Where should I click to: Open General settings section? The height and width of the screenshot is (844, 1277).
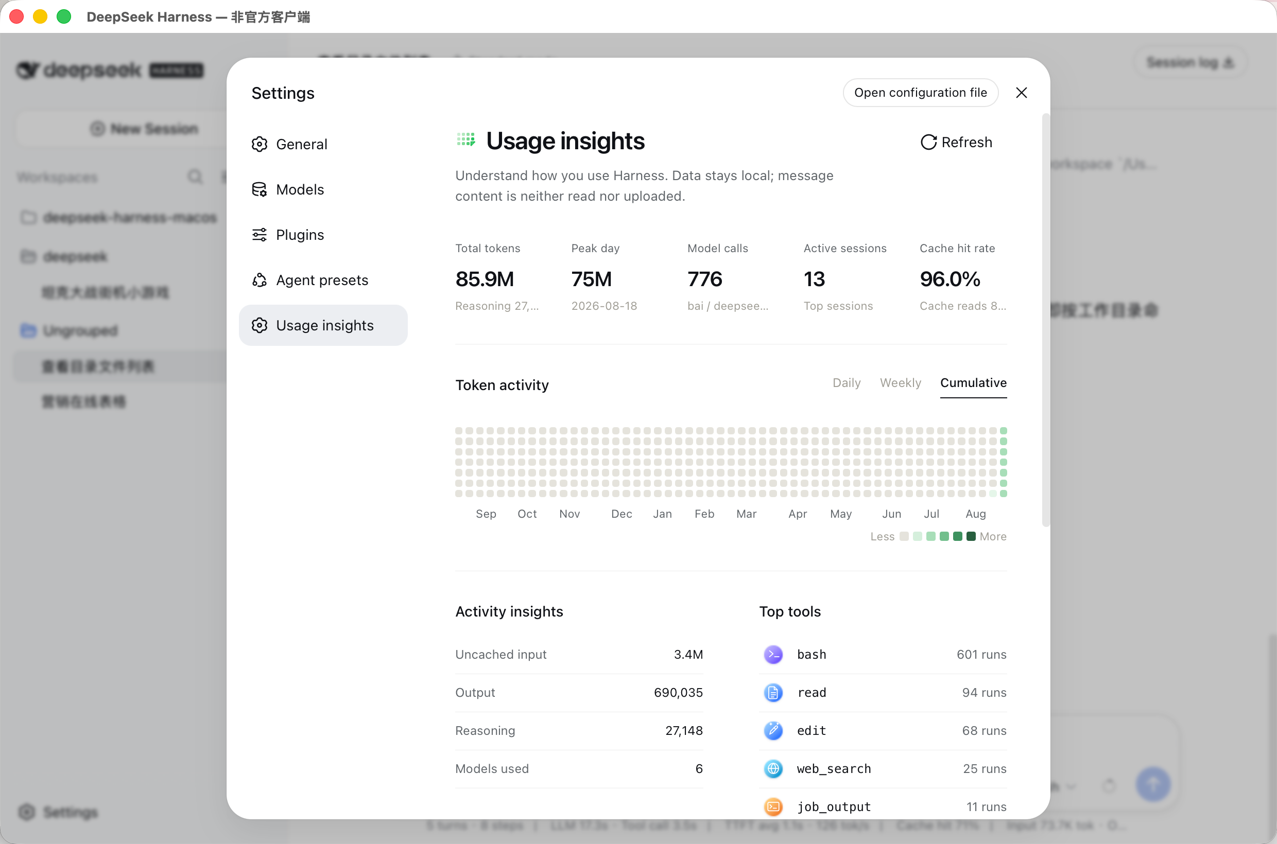(323, 144)
